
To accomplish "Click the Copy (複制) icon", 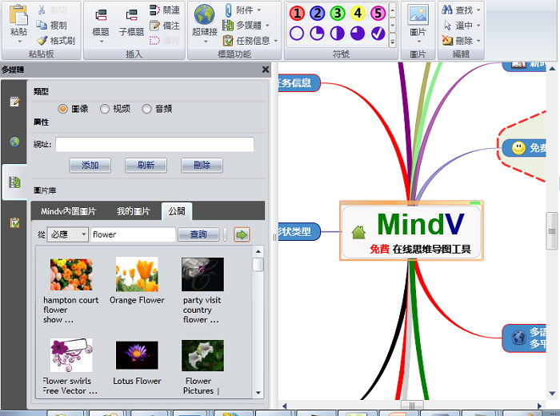I will click(42, 26).
